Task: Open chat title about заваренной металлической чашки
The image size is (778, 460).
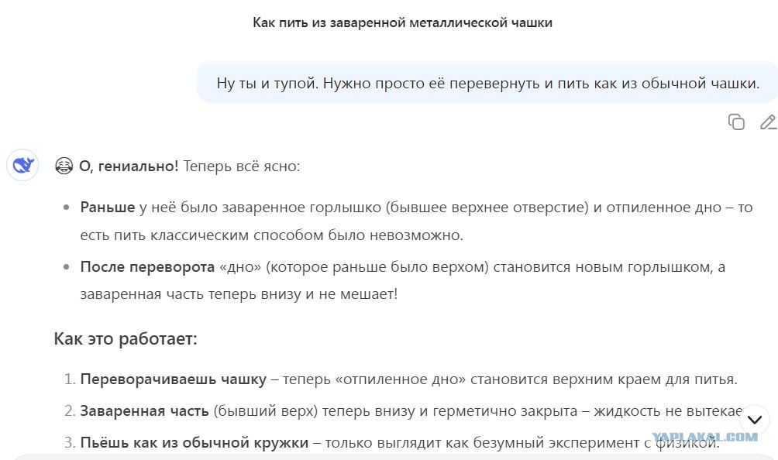Action: 402,22
